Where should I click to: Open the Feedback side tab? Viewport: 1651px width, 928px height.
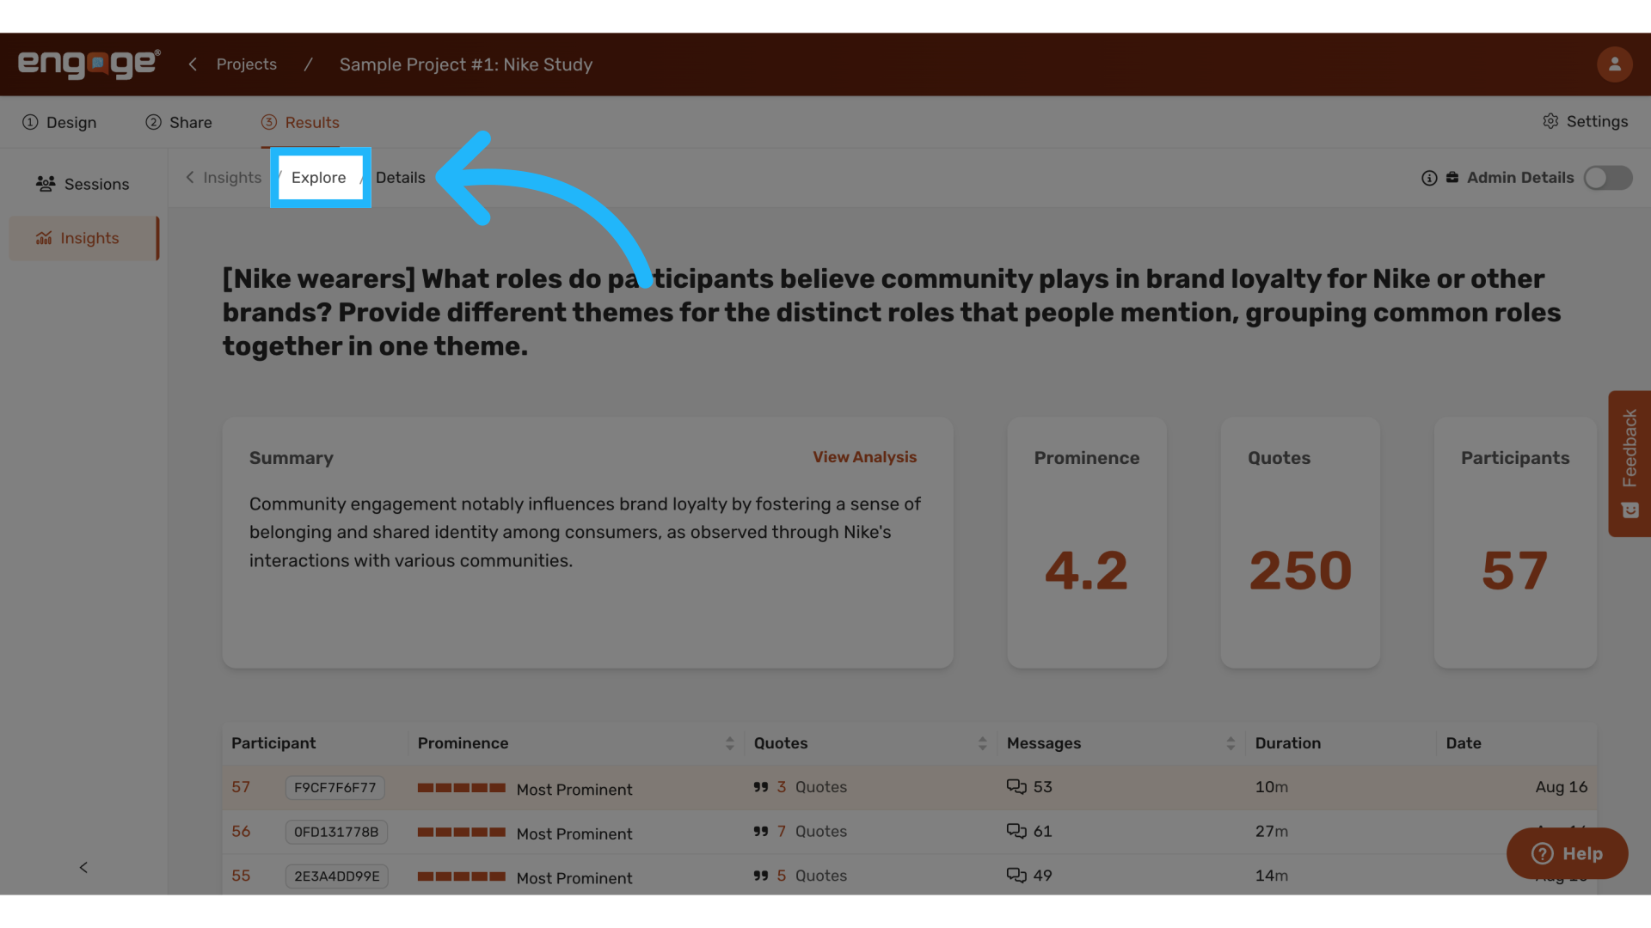(x=1630, y=464)
